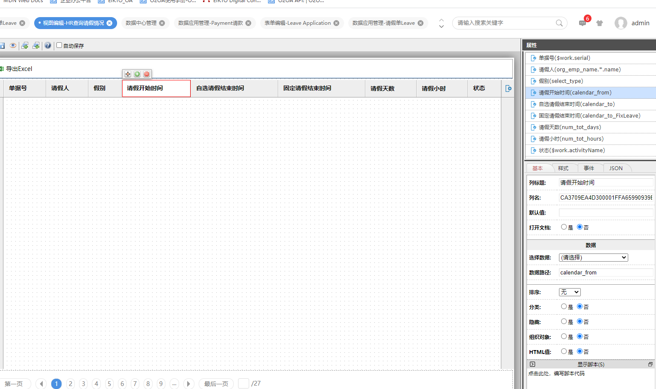Click the admin user avatar
656x389 pixels.
(621, 23)
